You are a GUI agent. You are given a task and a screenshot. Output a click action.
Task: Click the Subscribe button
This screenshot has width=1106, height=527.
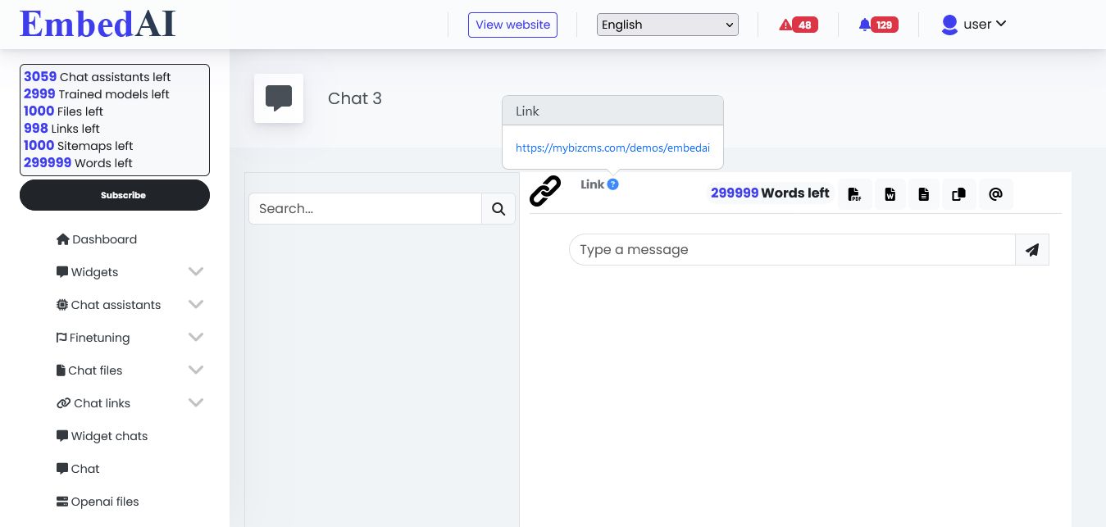115,195
